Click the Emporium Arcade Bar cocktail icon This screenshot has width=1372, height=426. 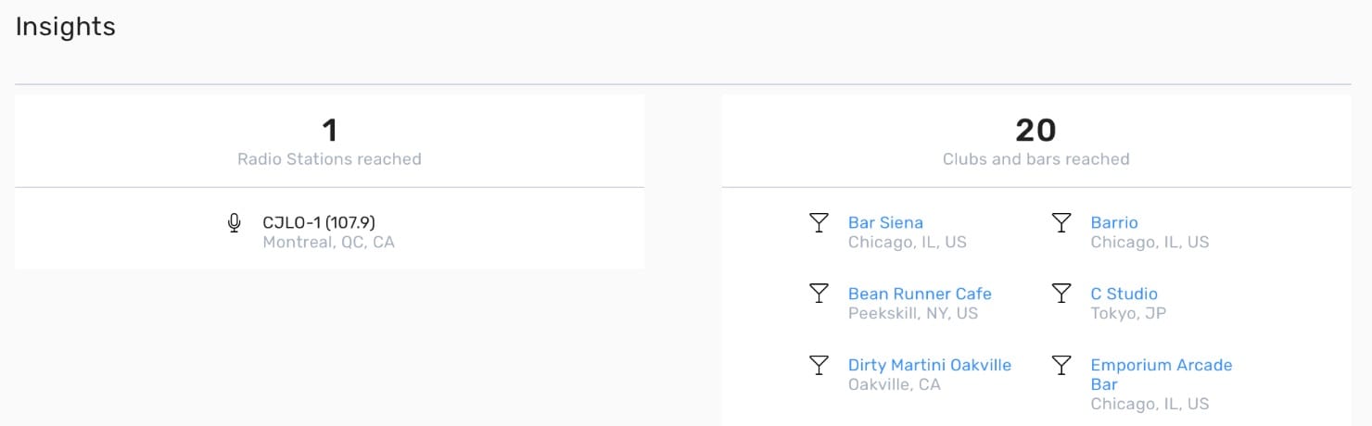[1061, 365]
